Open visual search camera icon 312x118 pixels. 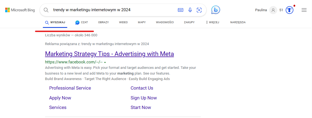199,10
